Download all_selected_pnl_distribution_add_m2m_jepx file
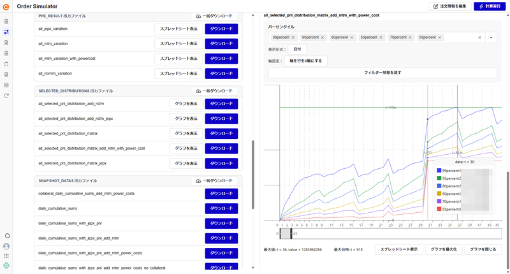 tap(221, 119)
